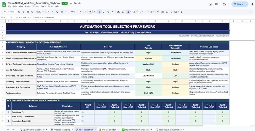
Task: Activate the paint format tool
Action: 32,12
